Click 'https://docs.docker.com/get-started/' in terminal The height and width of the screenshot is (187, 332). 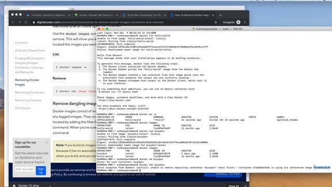click(123, 109)
